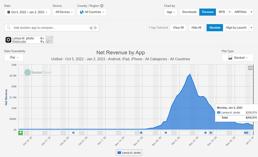Image resolution: width=258 pixels, height=157 pixels.
Task: Click the magnifier search icon
Action: pyautogui.click(x=9, y=28)
